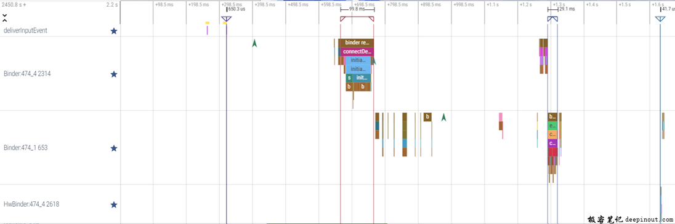Select 'b' slice near +898.5 ms
This screenshot has width=675, height=224.
tap(427, 116)
